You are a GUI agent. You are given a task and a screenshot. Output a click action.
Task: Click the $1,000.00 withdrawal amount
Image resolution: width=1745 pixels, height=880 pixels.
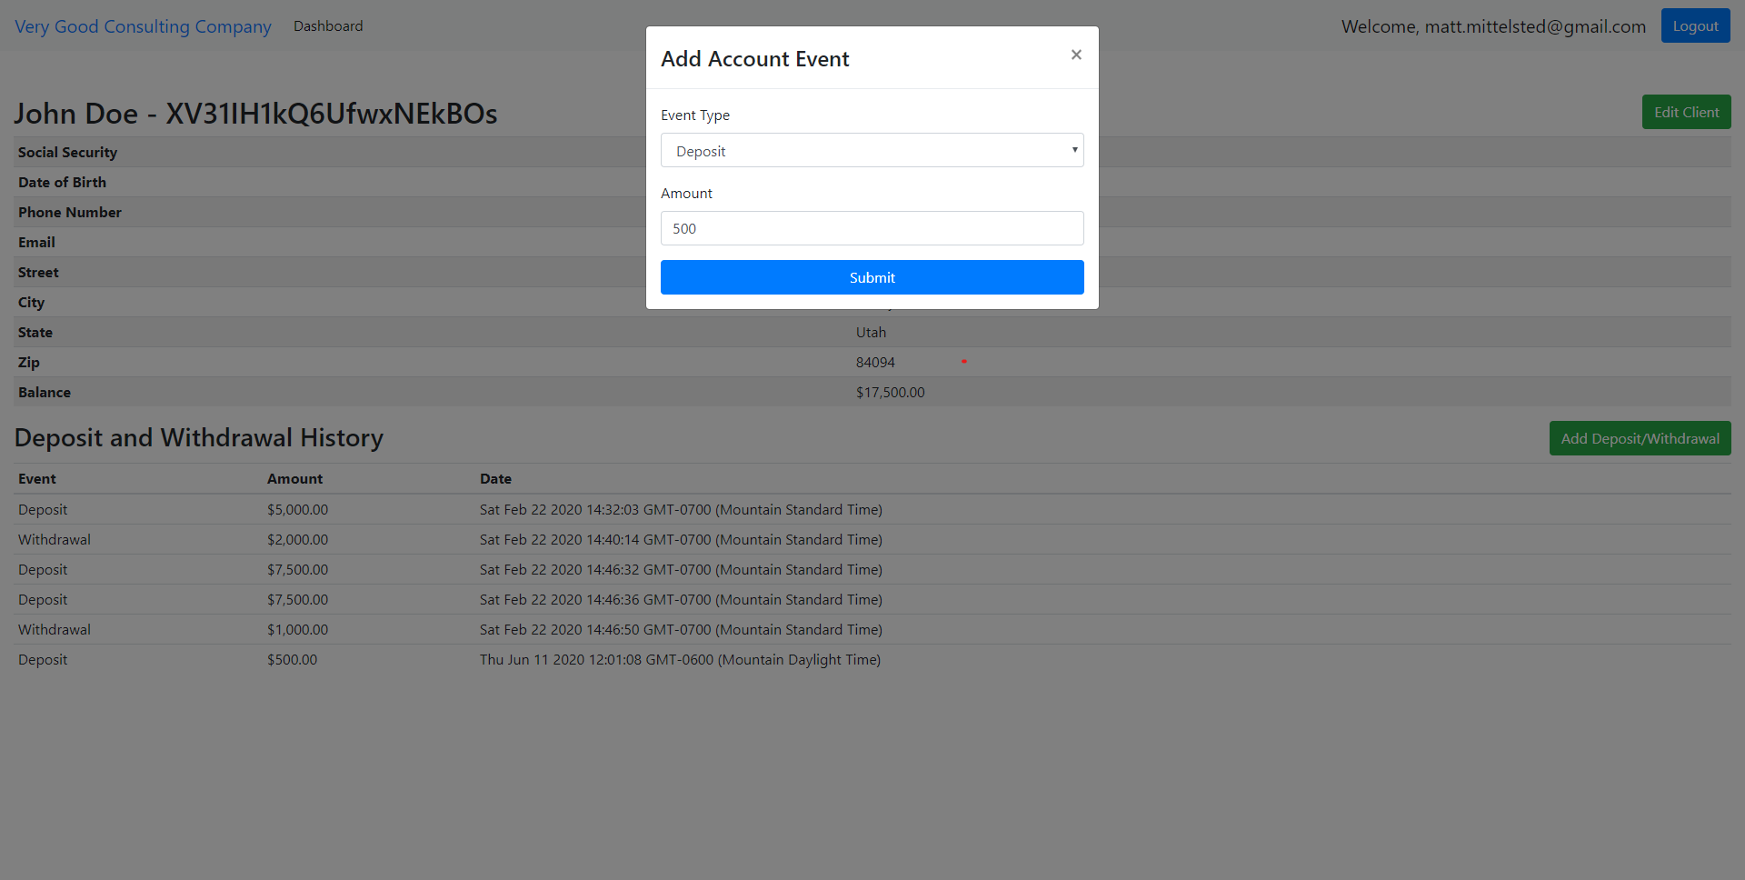pyautogui.click(x=297, y=629)
